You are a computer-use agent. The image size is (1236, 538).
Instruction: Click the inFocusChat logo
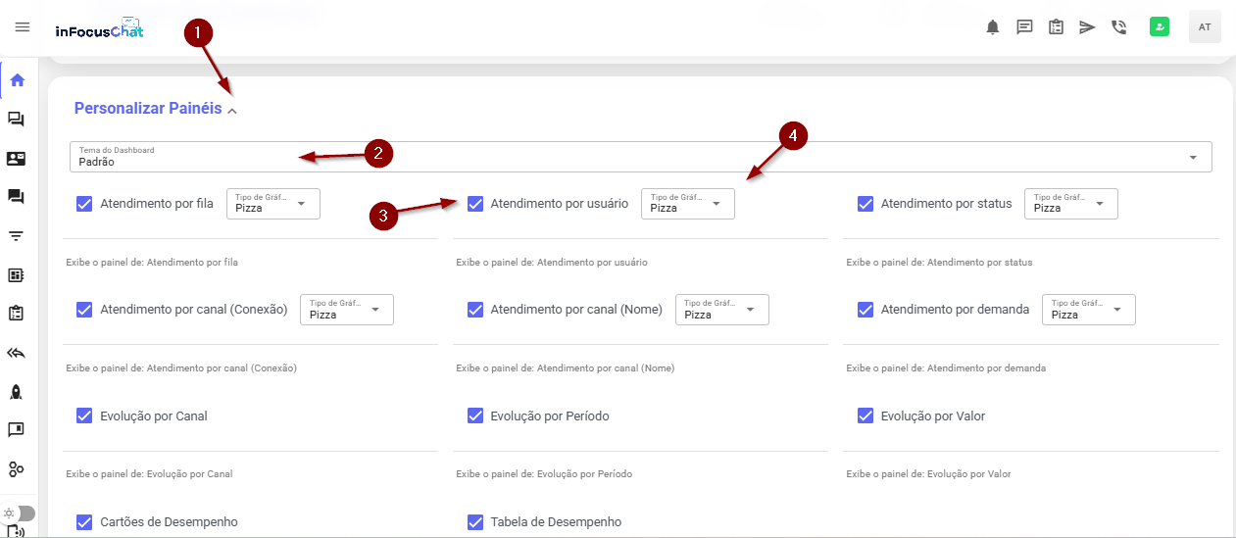tap(99, 29)
